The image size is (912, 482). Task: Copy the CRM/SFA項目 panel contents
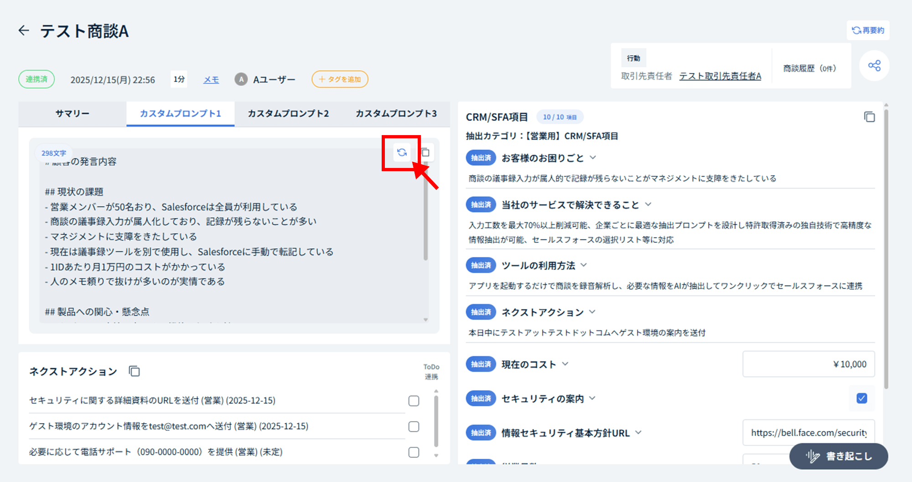[x=869, y=117]
